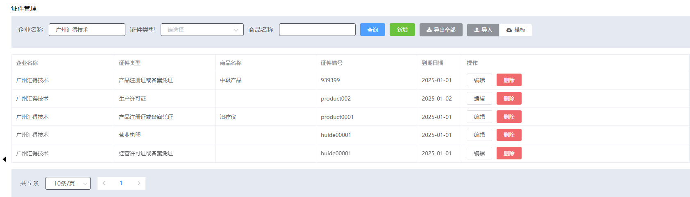Screen dimensions: 690x197
Task: Go to previous page arrow
Action: (x=104, y=183)
